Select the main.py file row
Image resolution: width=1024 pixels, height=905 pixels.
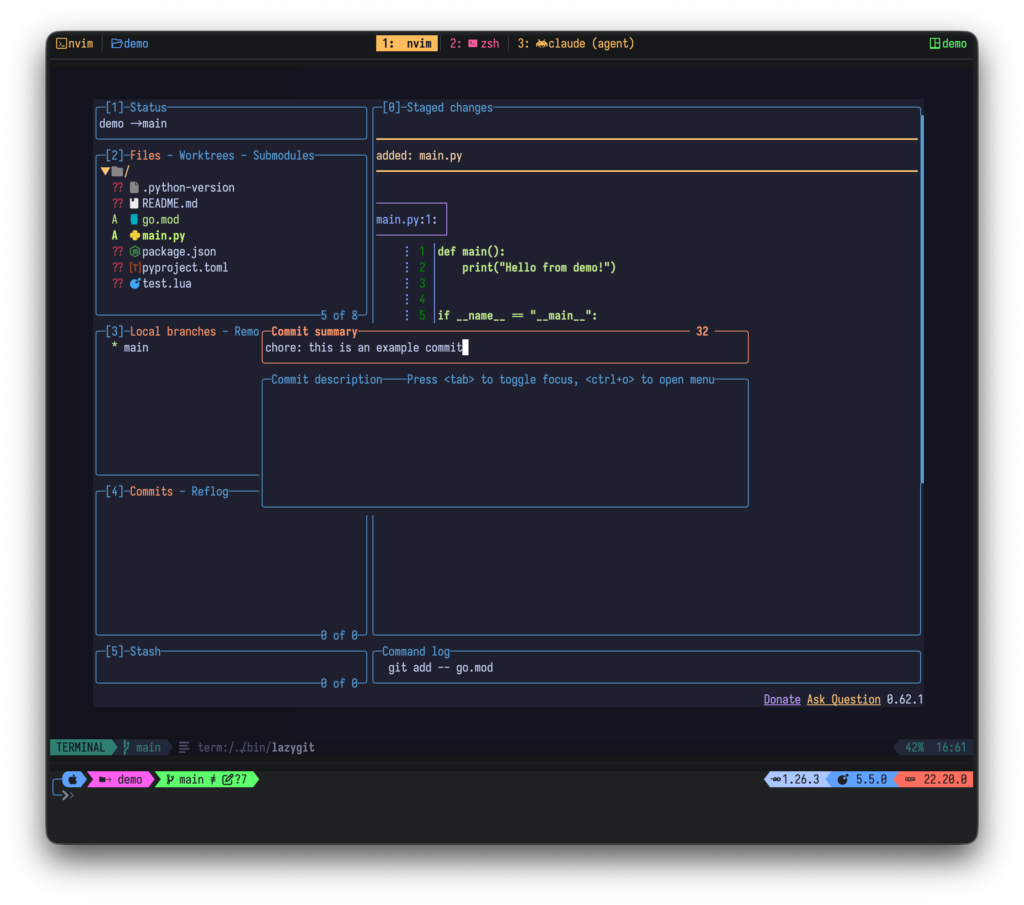pyautogui.click(x=231, y=235)
